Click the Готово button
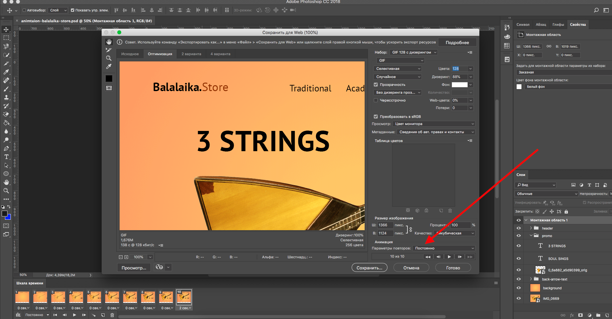This screenshot has width=612, height=319. click(x=453, y=268)
